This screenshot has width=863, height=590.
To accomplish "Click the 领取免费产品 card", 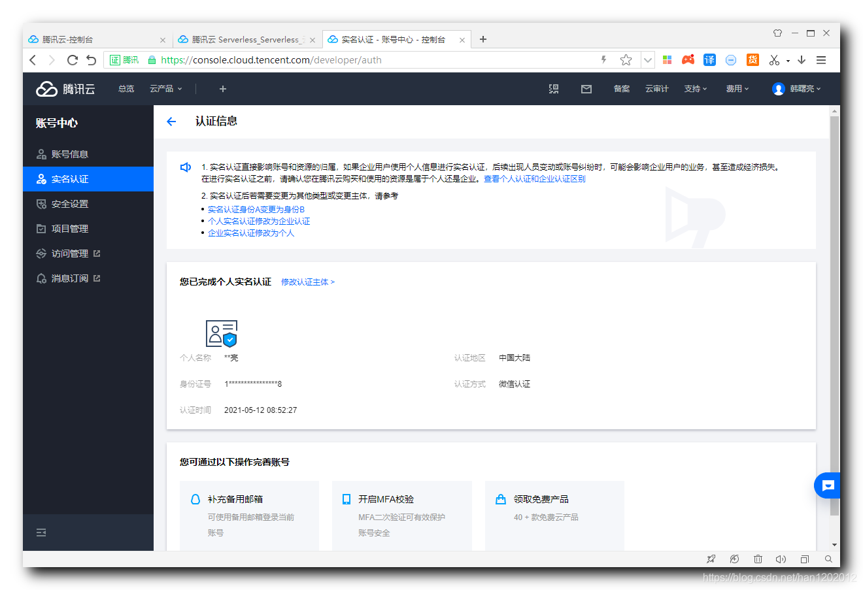I will (554, 516).
